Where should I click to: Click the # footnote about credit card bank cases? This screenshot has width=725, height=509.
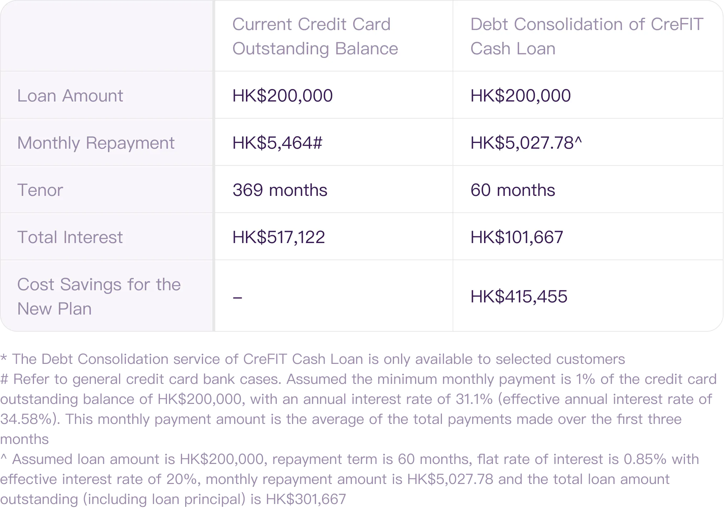(x=359, y=409)
